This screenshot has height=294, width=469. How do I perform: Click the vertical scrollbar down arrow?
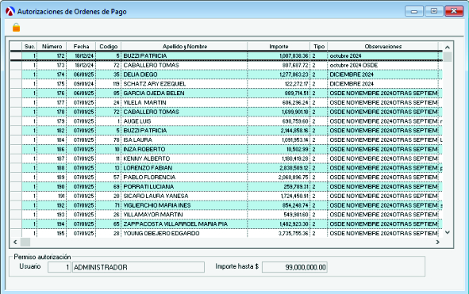click(x=448, y=232)
